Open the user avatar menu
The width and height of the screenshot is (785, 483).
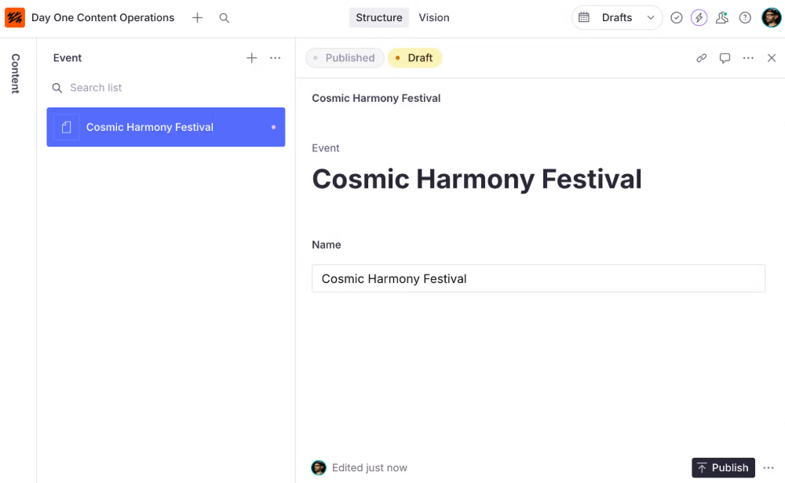pyautogui.click(x=771, y=17)
